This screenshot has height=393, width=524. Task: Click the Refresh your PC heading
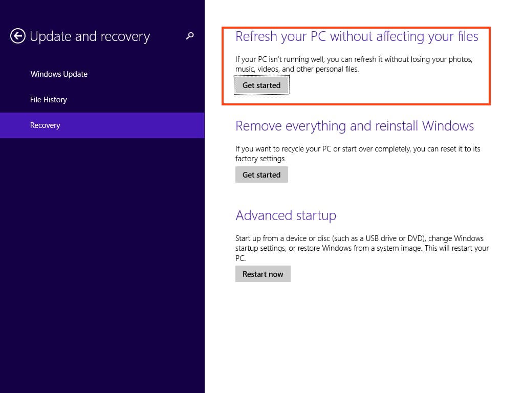[x=357, y=37]
